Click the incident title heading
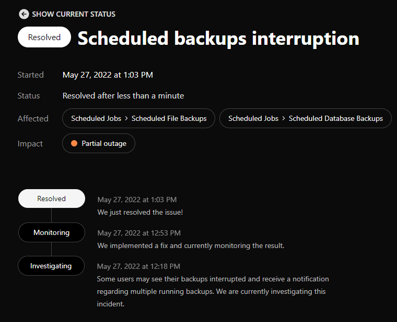 (x=218, y=38)
